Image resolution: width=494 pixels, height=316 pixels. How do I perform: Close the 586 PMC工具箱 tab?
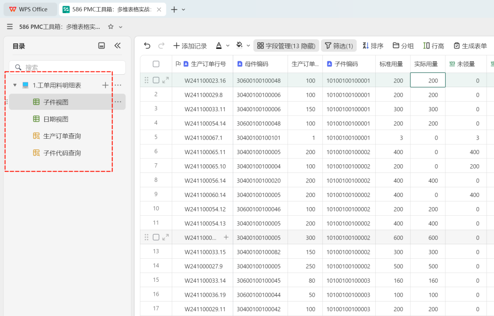coord(159,10)
